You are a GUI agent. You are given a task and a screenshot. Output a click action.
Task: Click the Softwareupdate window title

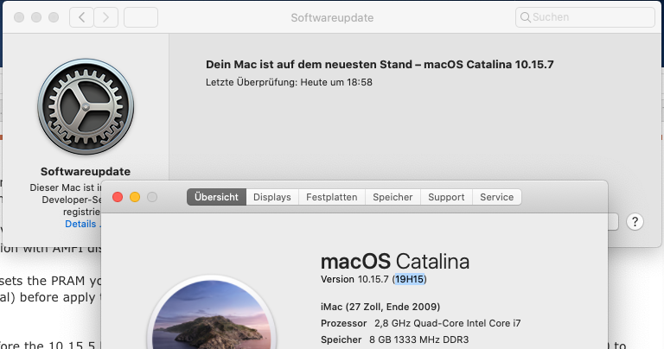[x=332, y=18]
